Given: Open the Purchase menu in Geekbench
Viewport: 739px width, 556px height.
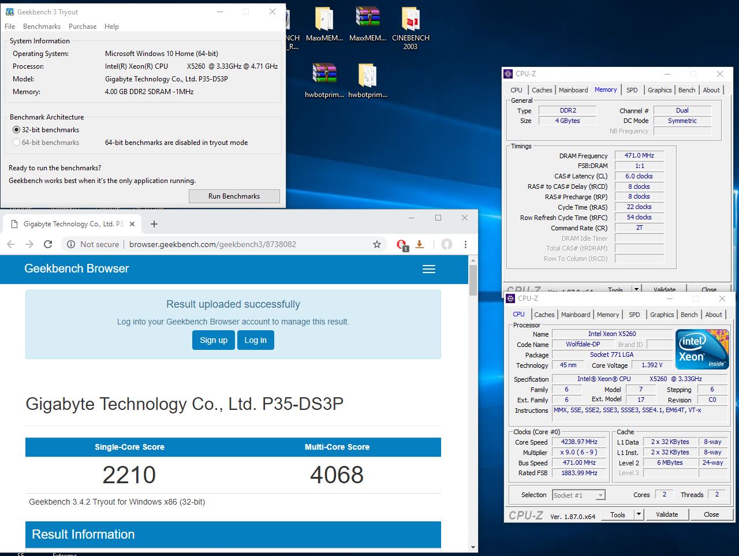Looking at the screenshot, I should [83, 27].
